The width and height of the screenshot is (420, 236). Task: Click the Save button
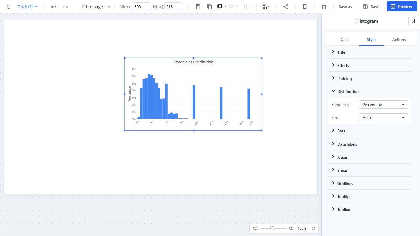point(371,7)
